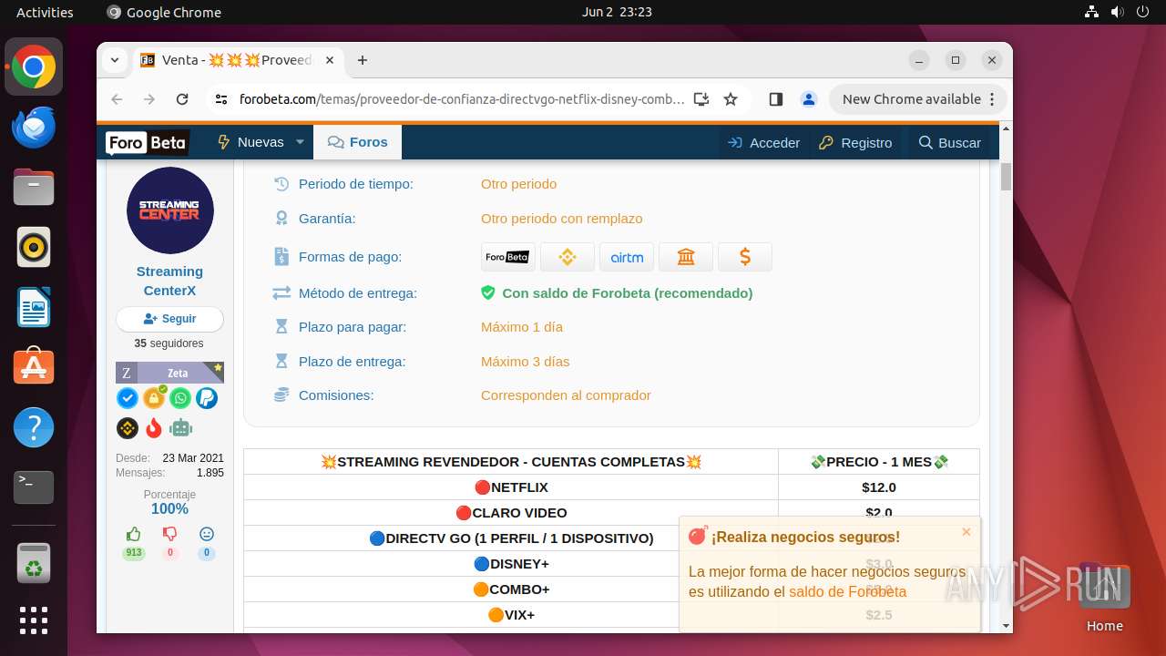This screenshot has width=1166, height=656.
Task: Open the Streaming Center avatar
Action: click(169, 210)
